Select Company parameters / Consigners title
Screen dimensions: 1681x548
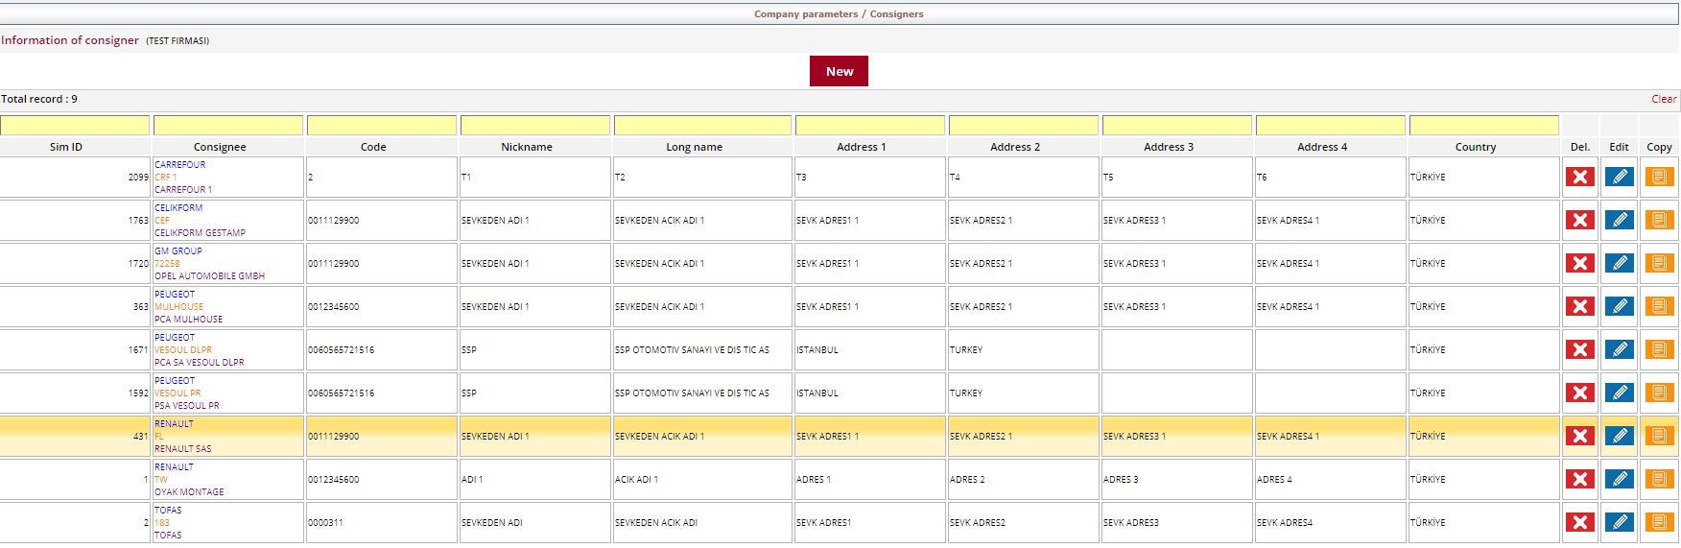click(x=839, y=14)
